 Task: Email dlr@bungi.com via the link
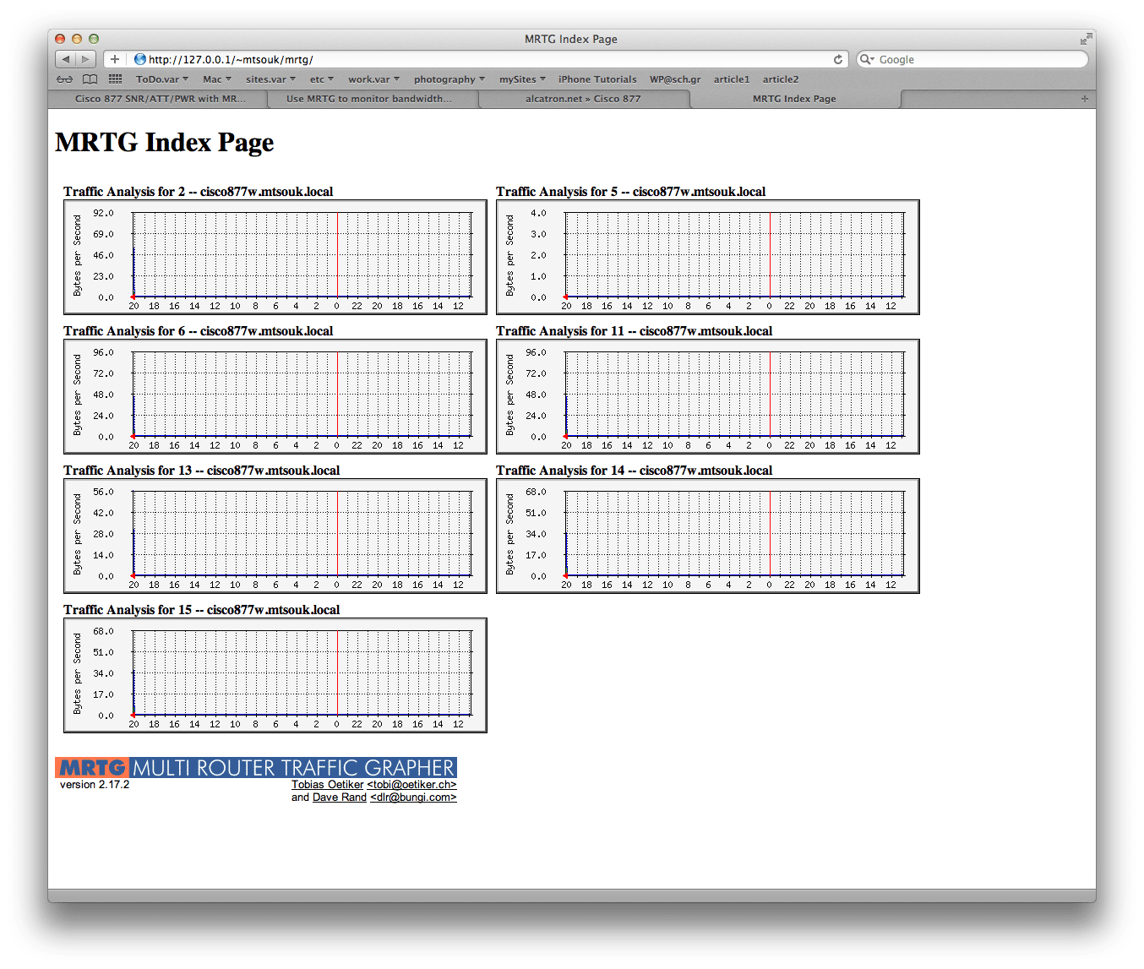pyautogui.click(x=414, y=798)
